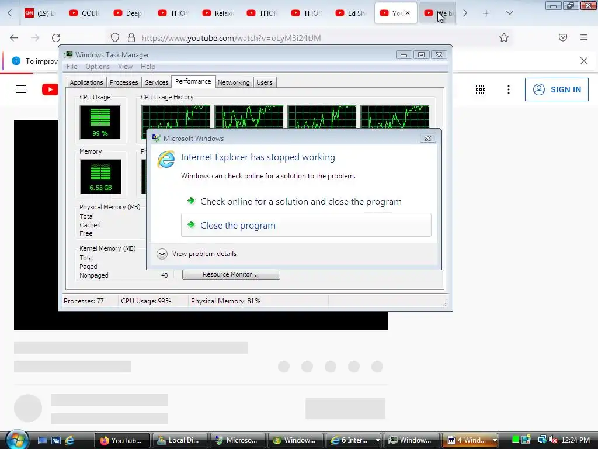This screenshot has height=449, width=598.
Task: Click the SIGN IN button
Action: (x=557, y=89)
